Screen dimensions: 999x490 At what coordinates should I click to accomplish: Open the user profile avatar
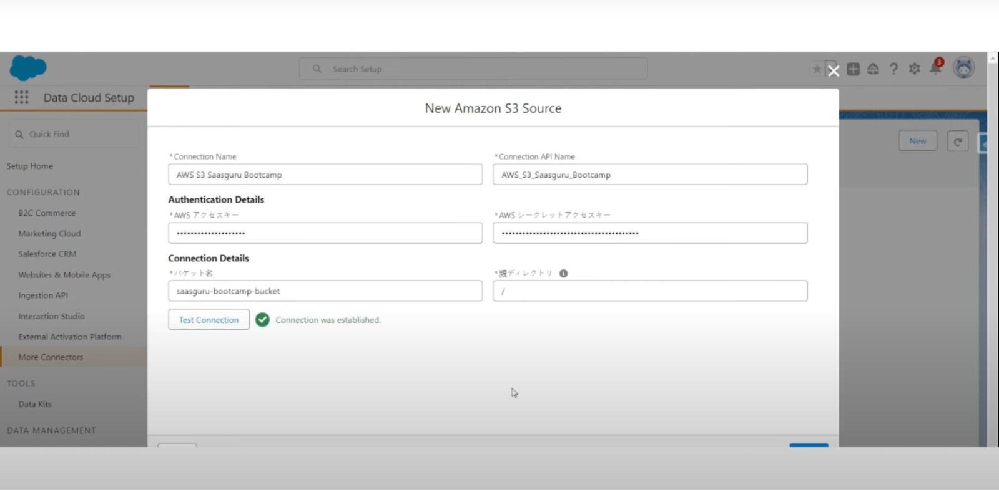pos(963,68)
